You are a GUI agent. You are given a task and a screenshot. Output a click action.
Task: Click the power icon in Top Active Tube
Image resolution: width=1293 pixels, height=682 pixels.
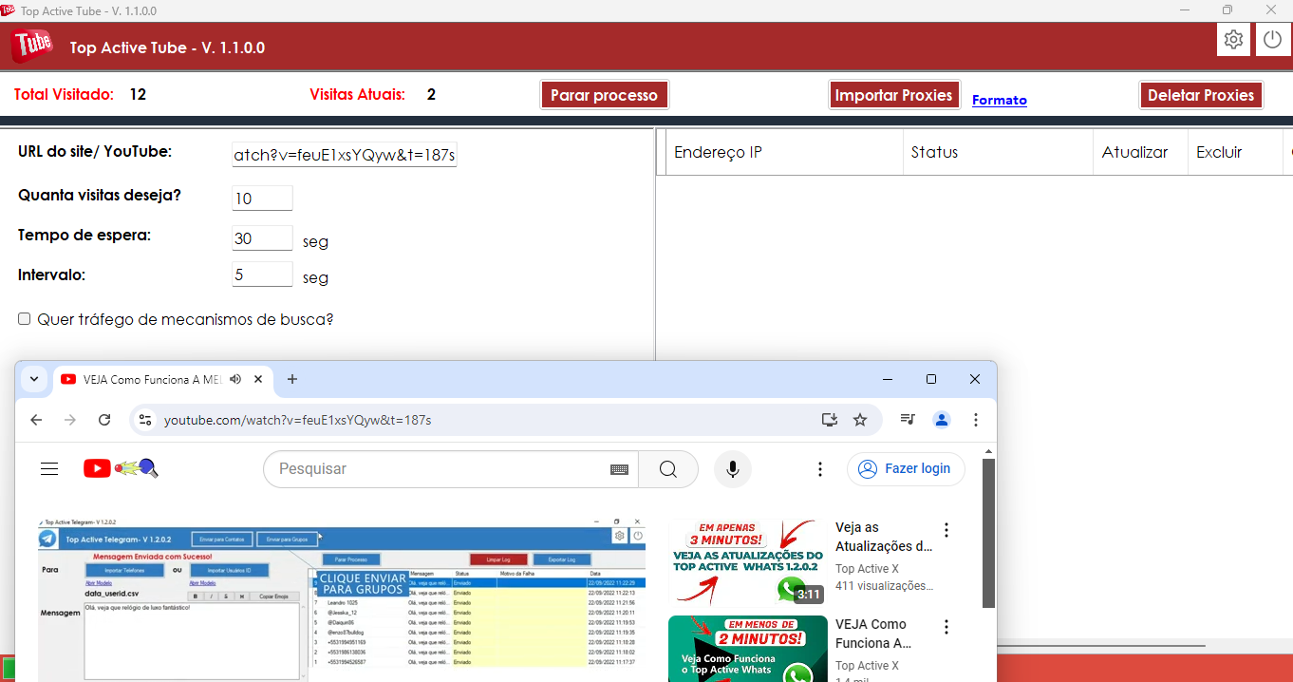click(1272, 40)
